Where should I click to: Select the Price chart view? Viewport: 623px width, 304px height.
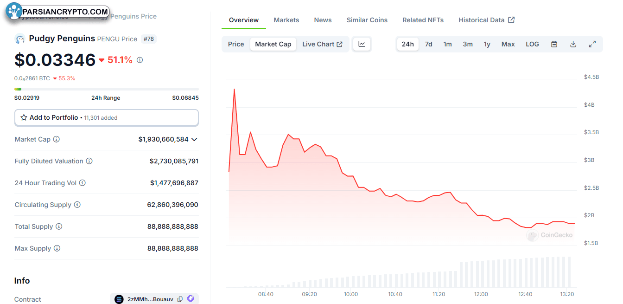(x=236, y=44)
